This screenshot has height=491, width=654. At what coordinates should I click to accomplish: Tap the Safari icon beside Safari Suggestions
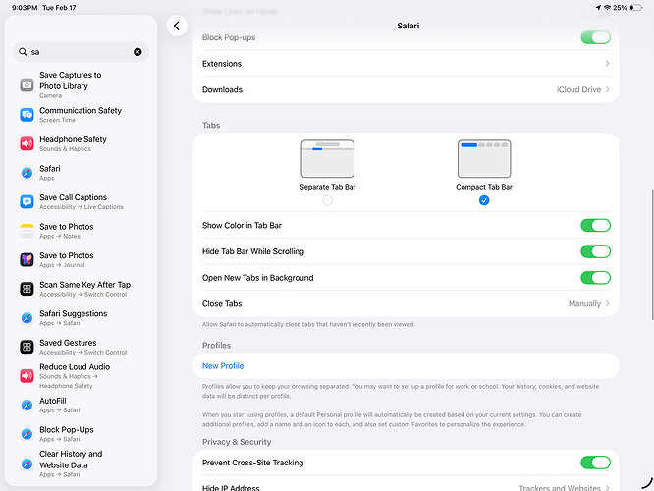tap(27, 318)
